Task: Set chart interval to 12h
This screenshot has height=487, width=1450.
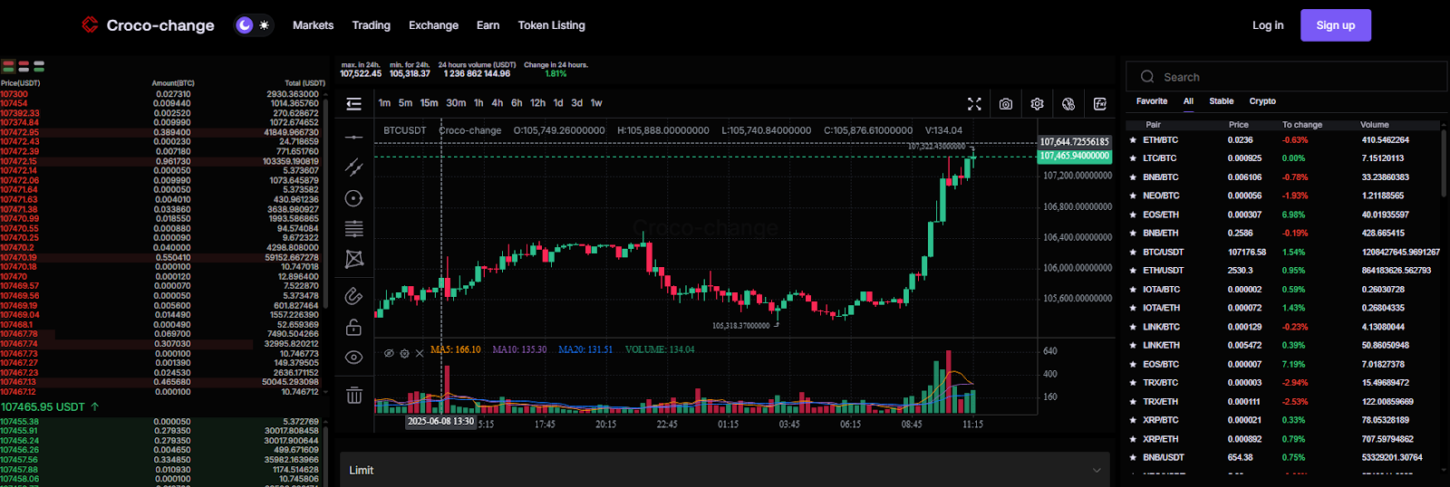Action: click(x=537, y=103)
